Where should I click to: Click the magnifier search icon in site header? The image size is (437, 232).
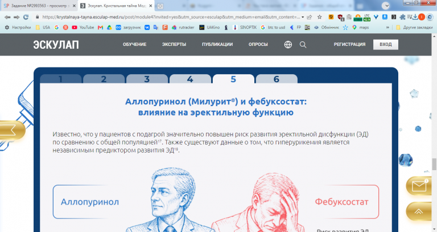point(303,45)
